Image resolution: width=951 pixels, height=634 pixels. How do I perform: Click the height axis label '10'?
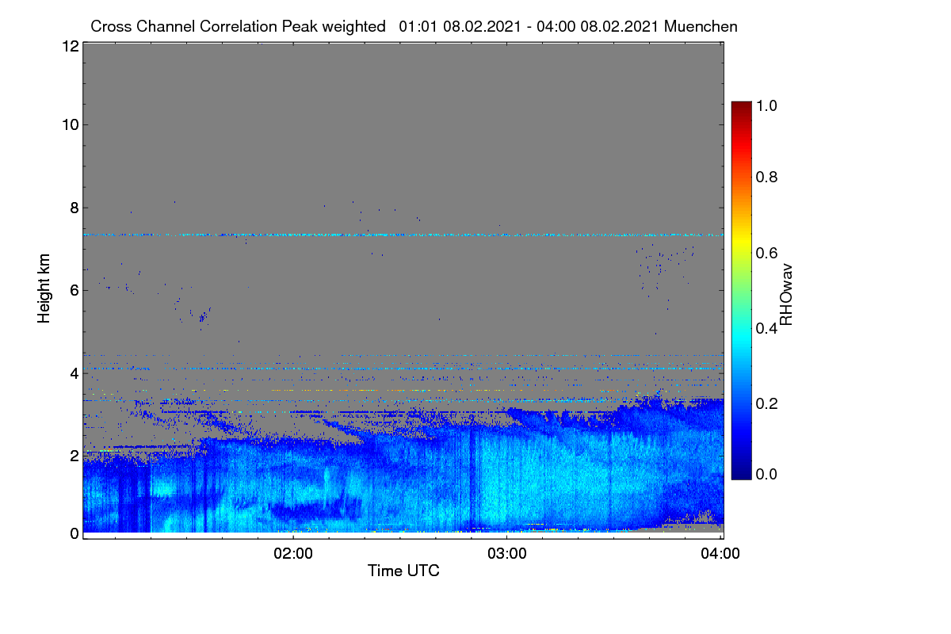pos(70,124)
